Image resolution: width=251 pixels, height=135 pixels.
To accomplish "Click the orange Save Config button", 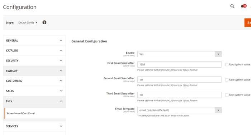I will tap(248, 23).
